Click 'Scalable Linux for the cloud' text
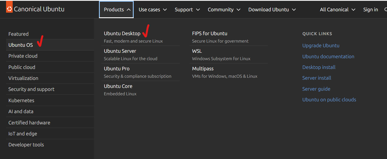The image size is (387, 159). click(130, 59)
